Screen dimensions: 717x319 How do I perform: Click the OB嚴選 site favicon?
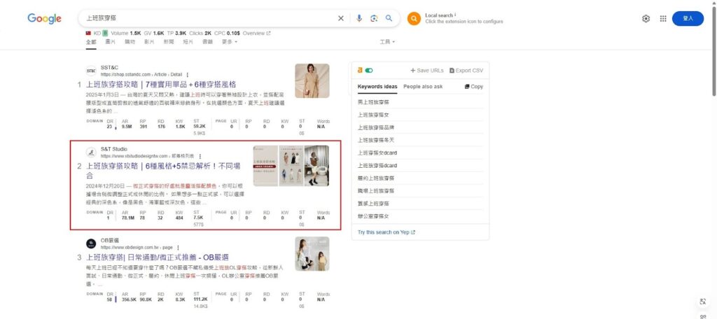pyautogui.click(x=91, y=243)
